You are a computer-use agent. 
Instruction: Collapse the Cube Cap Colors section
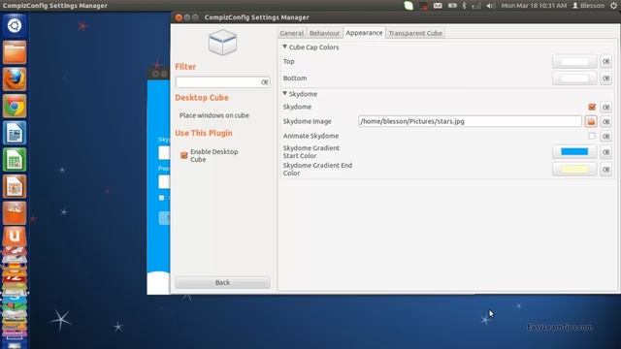point(284,47)
